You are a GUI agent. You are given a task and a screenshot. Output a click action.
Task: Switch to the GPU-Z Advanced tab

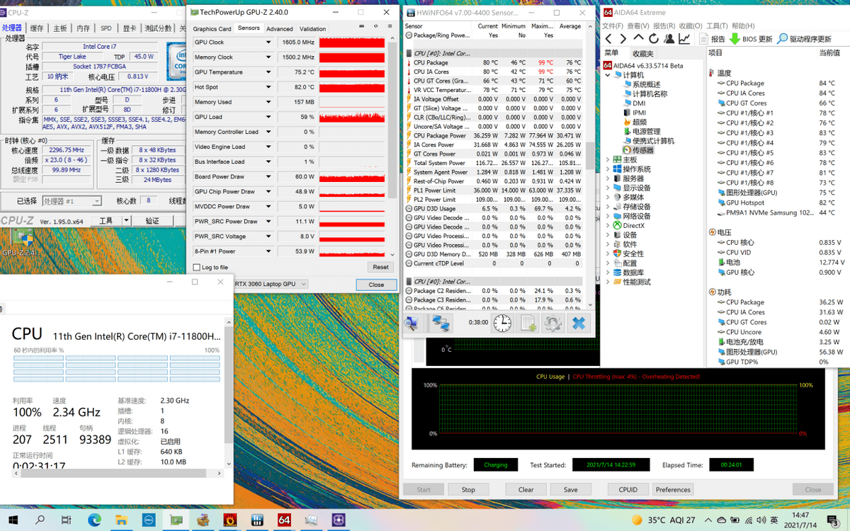click(x=280, y=29)
